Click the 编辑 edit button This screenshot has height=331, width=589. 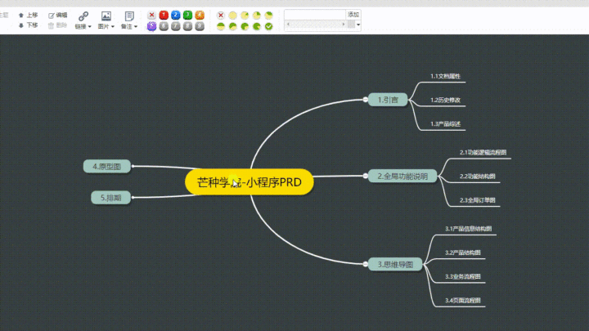pyautogui.click(x=58, y=15)
